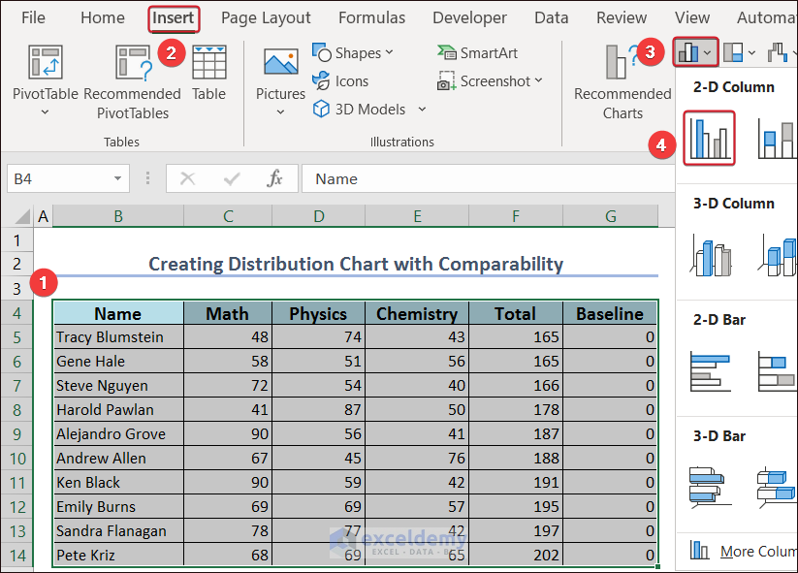Select the 3-D Clustered Bar chart
Image resolution: width=798 pixels, height=573 pixels.
(709, 487)
